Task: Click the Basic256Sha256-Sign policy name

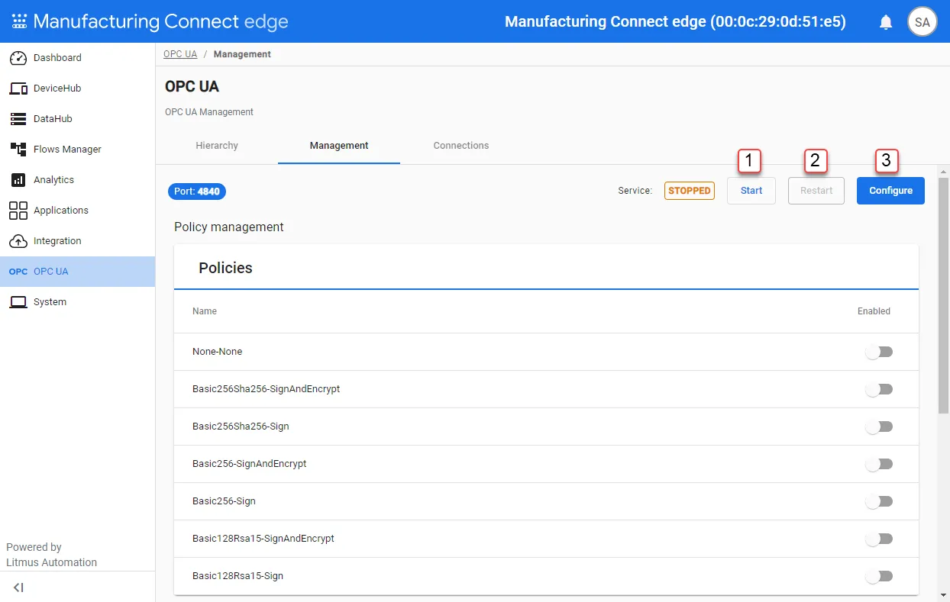Action: pos(241,427)
